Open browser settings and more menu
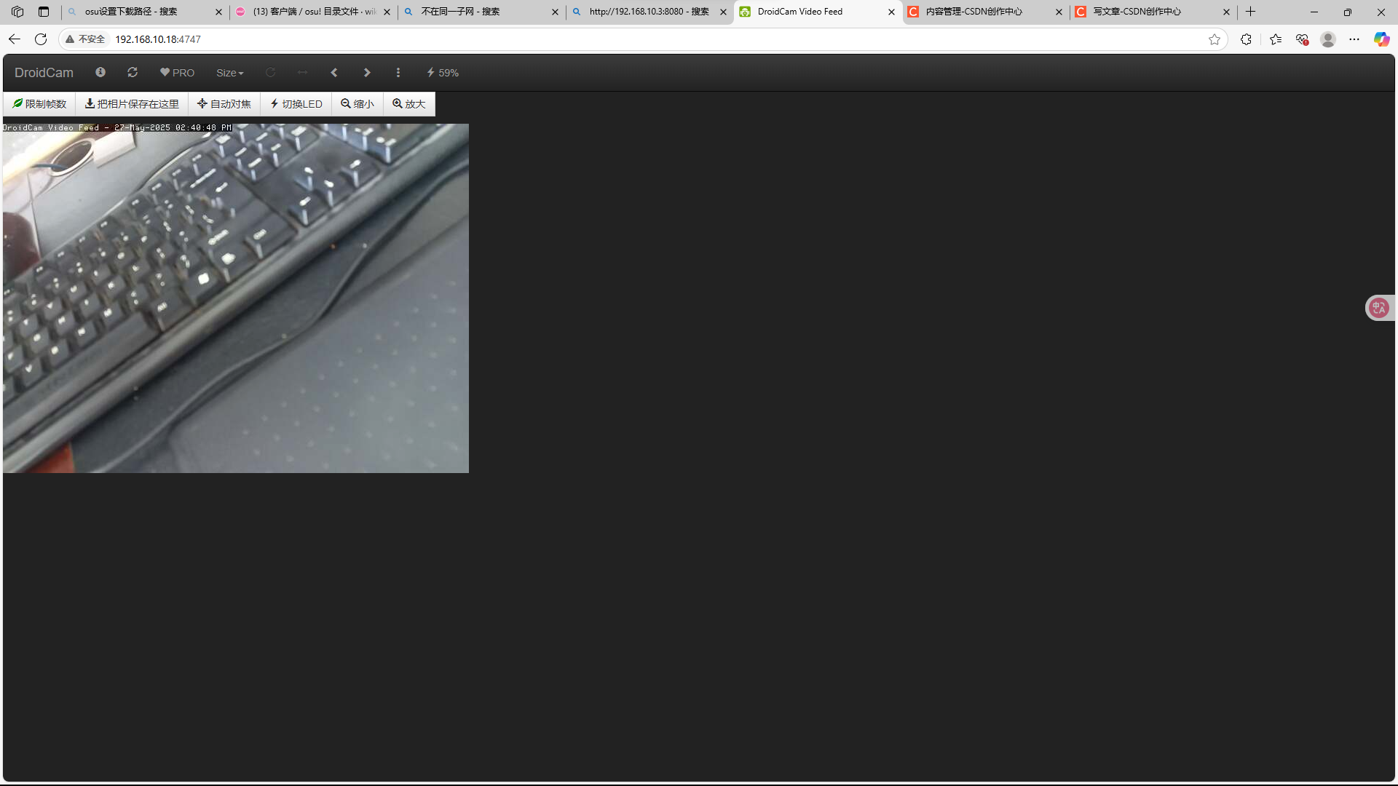 (1354, 39)
